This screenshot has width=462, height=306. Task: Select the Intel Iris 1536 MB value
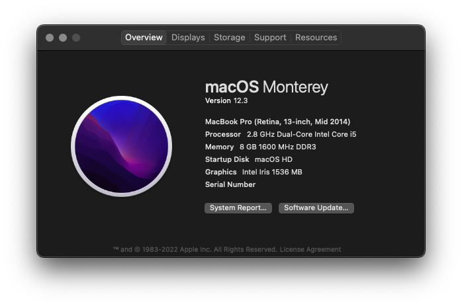click(x=272, y=172)
